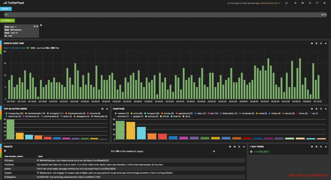Screen dimensions: 331x180
Task: Open tweet row from SCMagazine
Action: (124, 177)
